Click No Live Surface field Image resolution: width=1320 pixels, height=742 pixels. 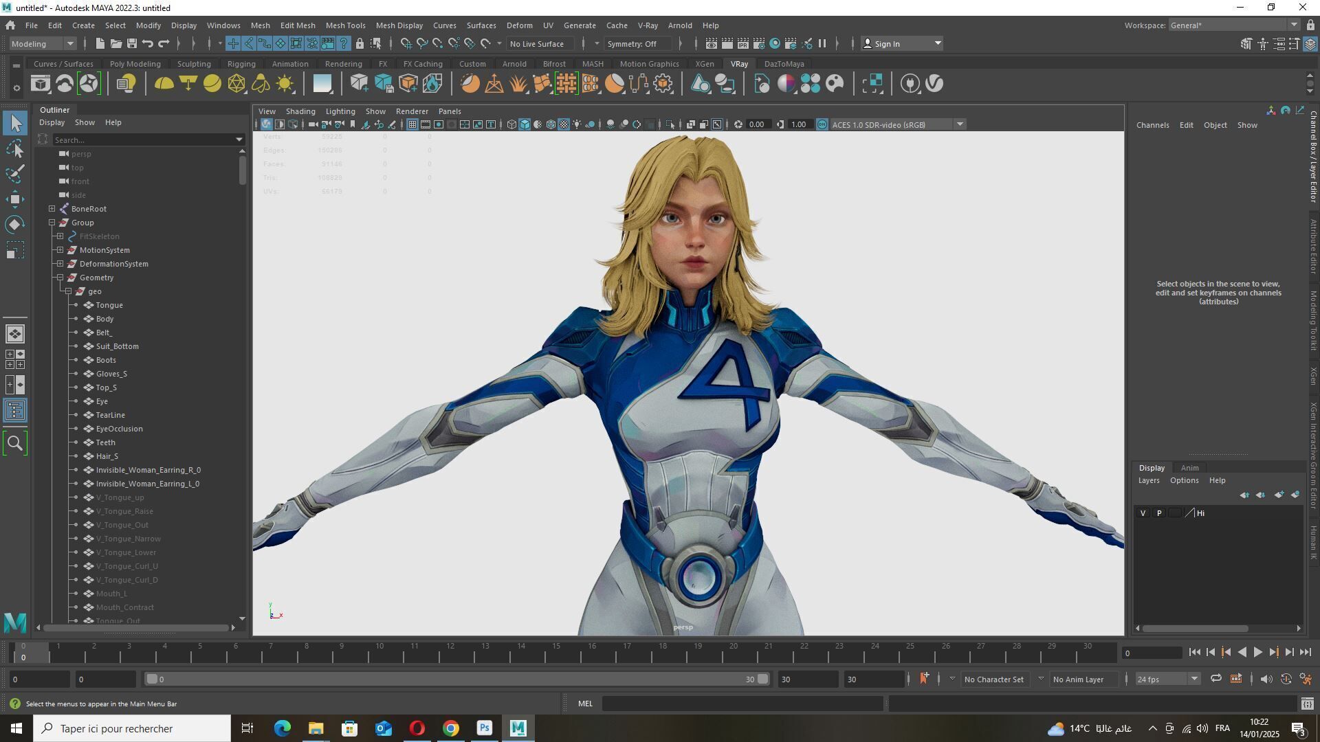click(x=541, y=43)
